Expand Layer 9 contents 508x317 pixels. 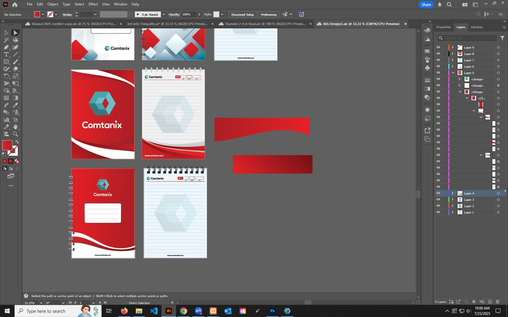point(453,47)
